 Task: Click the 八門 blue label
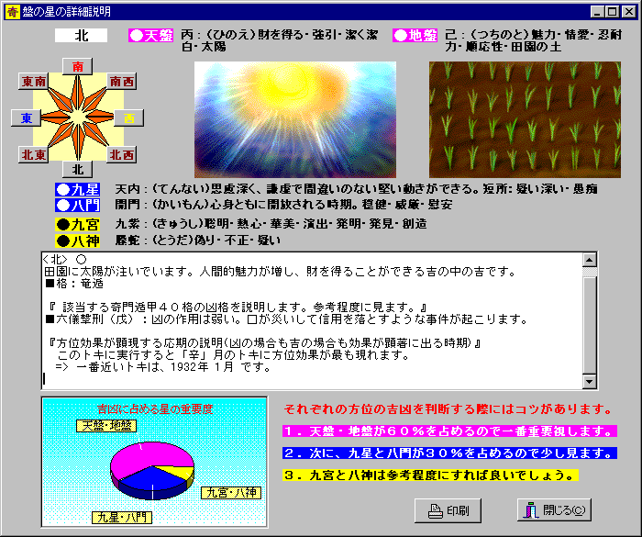[77, 205]
